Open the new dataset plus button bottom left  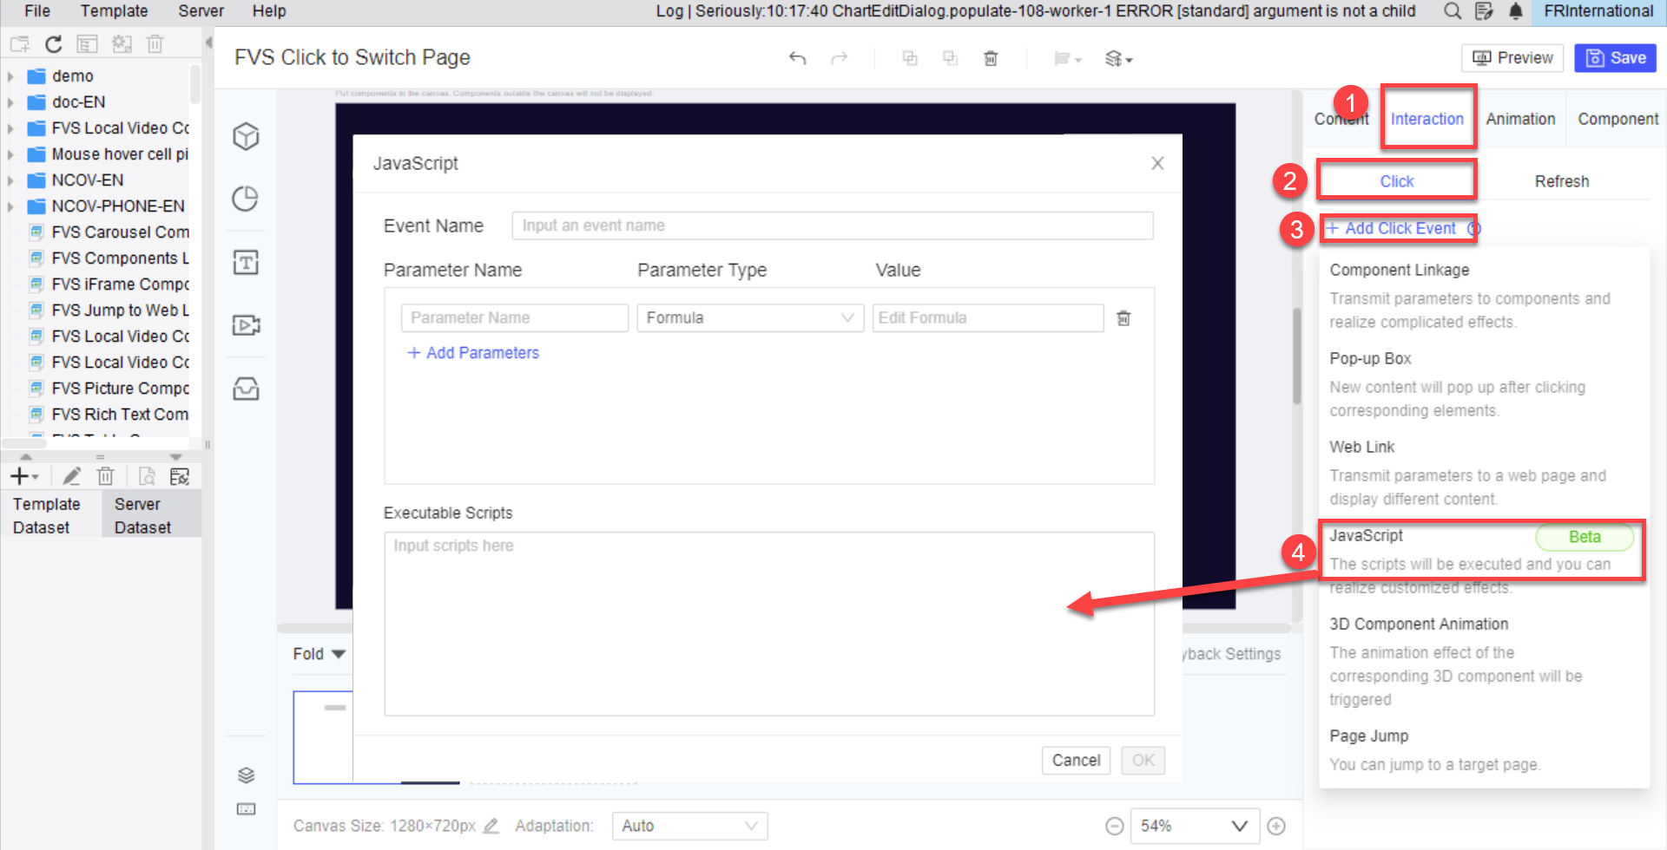pos(19,475)
